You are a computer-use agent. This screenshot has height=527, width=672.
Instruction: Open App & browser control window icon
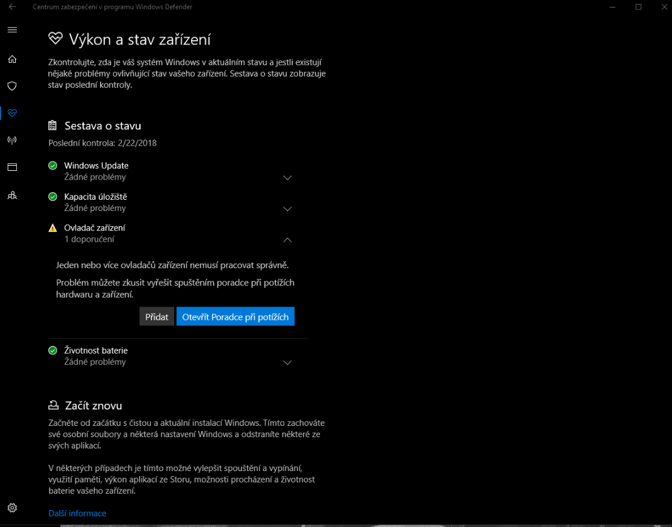pos(12,167)
